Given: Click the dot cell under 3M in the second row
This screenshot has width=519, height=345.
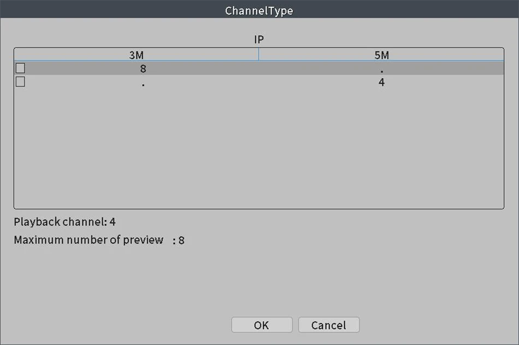Looking at the screenshot, I should pyautogui.click(x=143, y=84).
